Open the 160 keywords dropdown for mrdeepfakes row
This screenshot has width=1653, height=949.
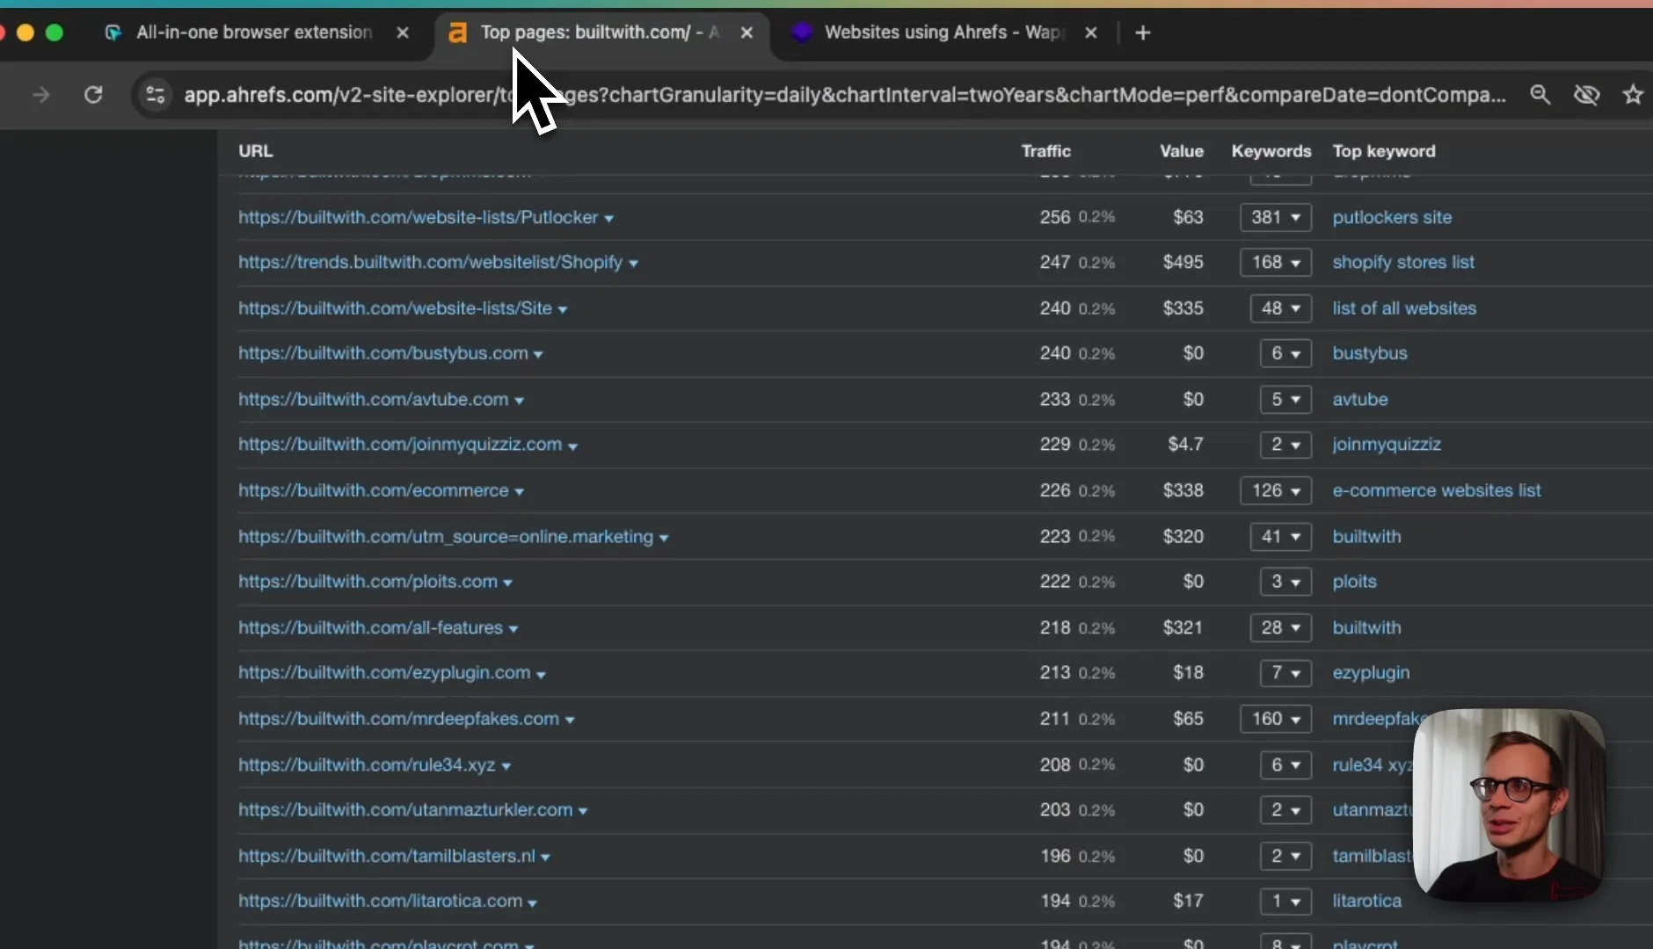[1275, 719]
